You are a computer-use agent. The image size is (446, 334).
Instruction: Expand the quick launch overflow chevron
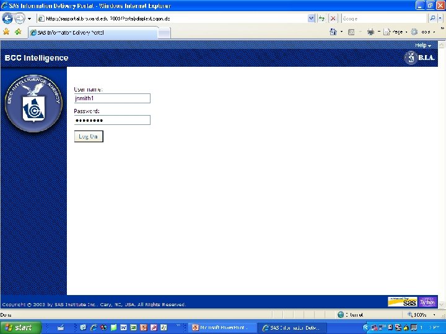point(178,326)
